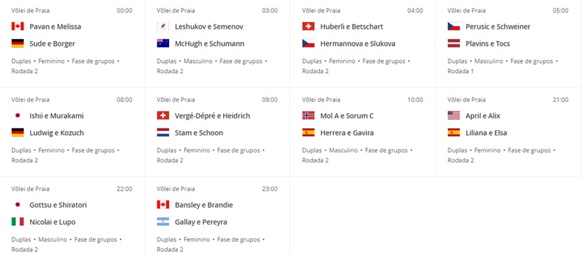582x254 pixels.
Task: Click the Japan flag beside Ishii e Murakami
Action: point(17,115)
